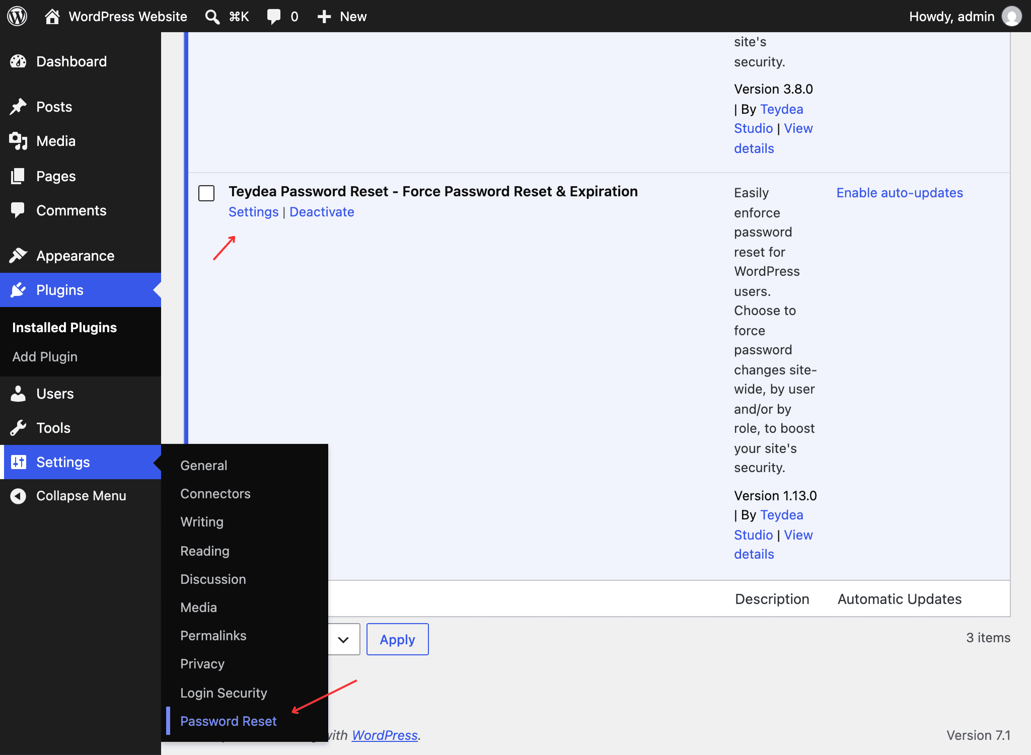
Task: Select the Teydea Password Reset plugin checkbox
Action: [206, 193]
